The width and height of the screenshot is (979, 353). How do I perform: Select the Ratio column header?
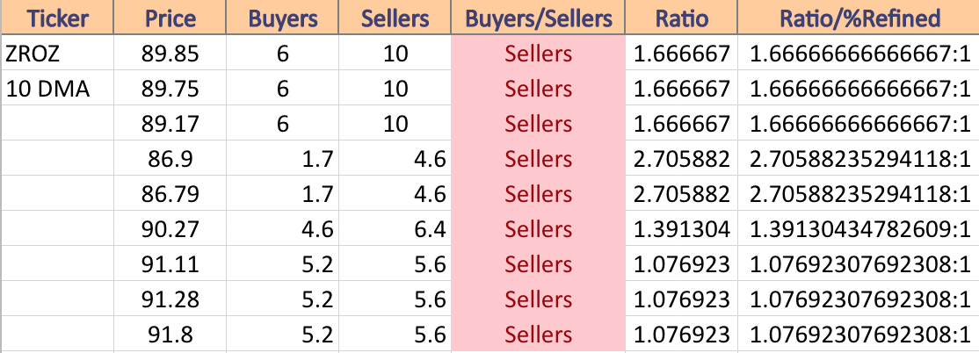681,18
